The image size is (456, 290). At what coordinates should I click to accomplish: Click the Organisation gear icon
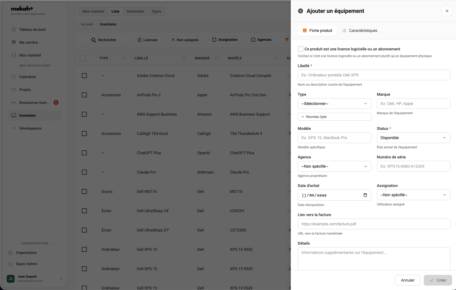coord(10,253)
